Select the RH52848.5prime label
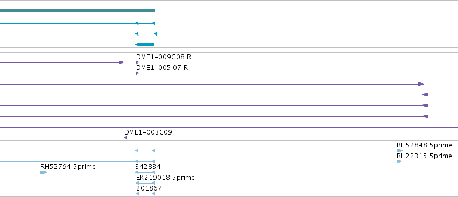This screenshot has height=197, width=458. [x=424, y=145]
